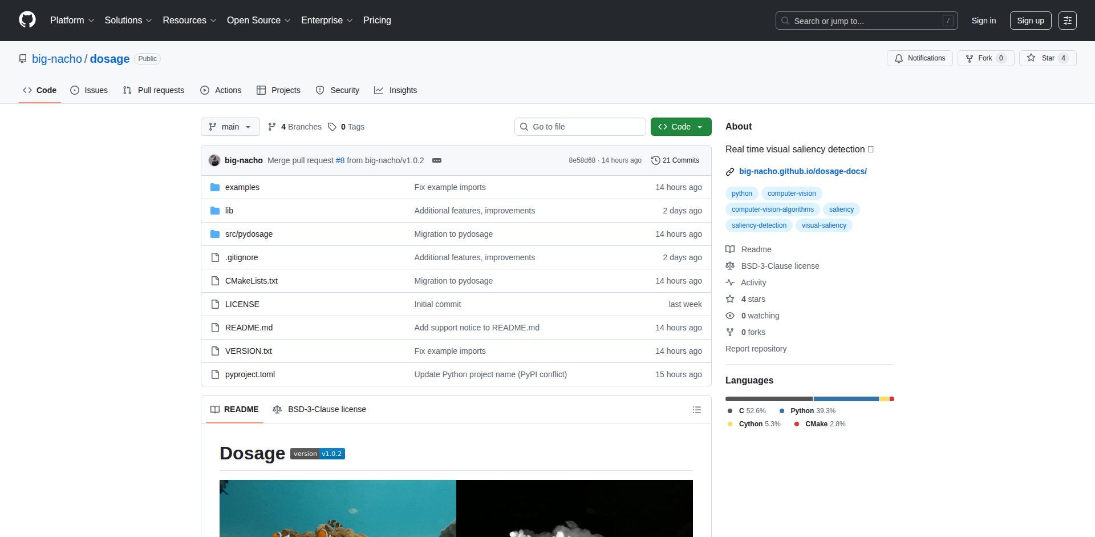Viewport: 1095px width, 537px height.
Task: Star the dosage repository
Action: click(1048, 58)
